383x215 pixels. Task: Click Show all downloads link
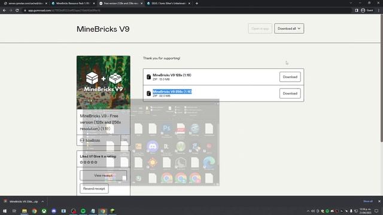coord(368,201)
